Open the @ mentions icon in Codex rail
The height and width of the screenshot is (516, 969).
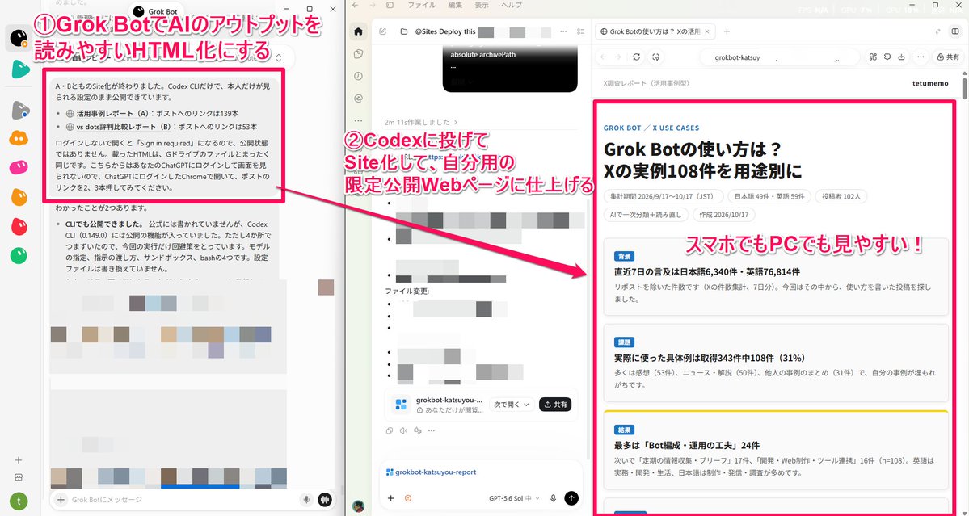(359, 98)
